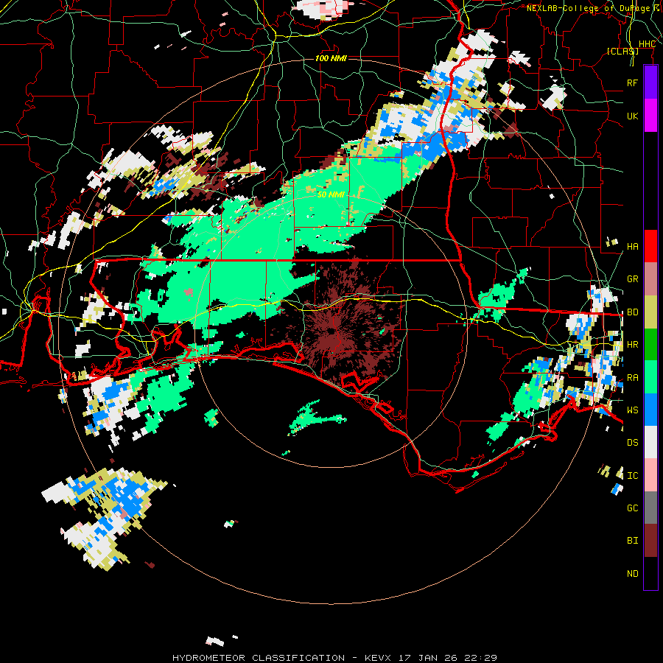The image size is (663, 663).
Task: Click the 'ND' legend label
Action: 633,574
